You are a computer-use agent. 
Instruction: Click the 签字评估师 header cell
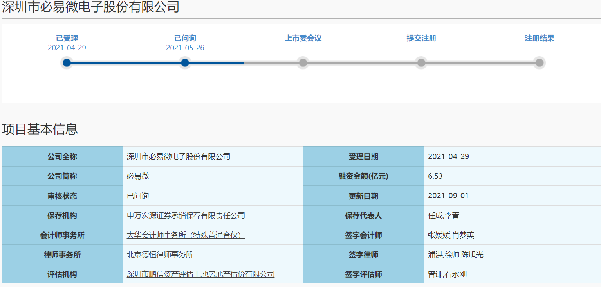coord(363,274)
